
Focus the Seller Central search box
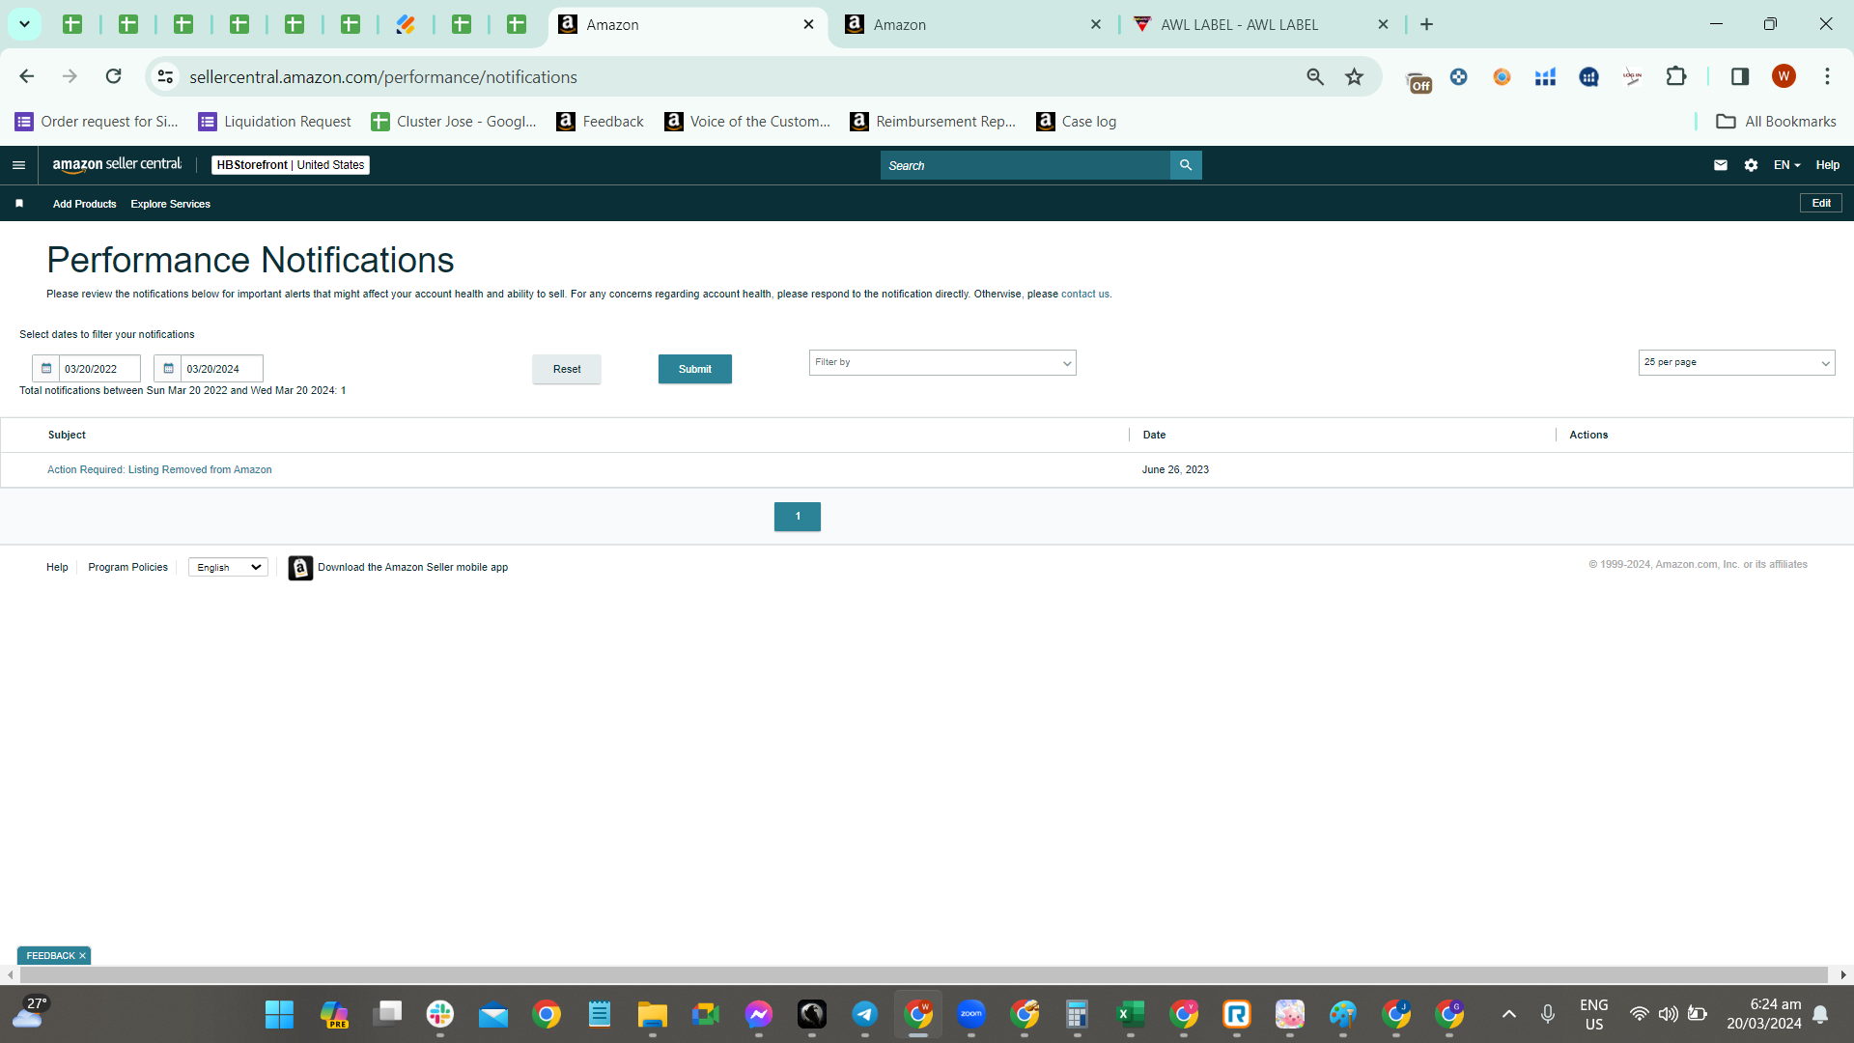click(x=1025, y=165)
